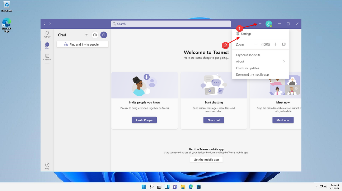342x191 pixels.
Task: Click in the Search box
Action: coord(171,24)
